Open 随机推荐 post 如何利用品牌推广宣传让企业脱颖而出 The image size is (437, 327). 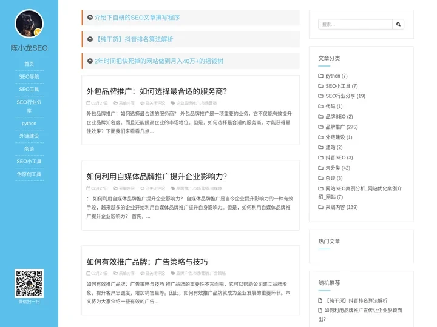coord(360,314)
